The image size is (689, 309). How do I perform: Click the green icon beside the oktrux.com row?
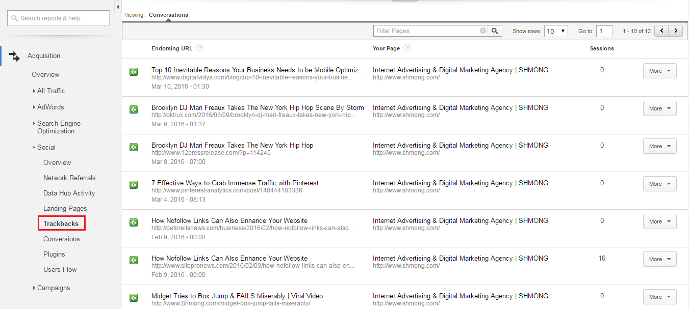tap(134, 109)
